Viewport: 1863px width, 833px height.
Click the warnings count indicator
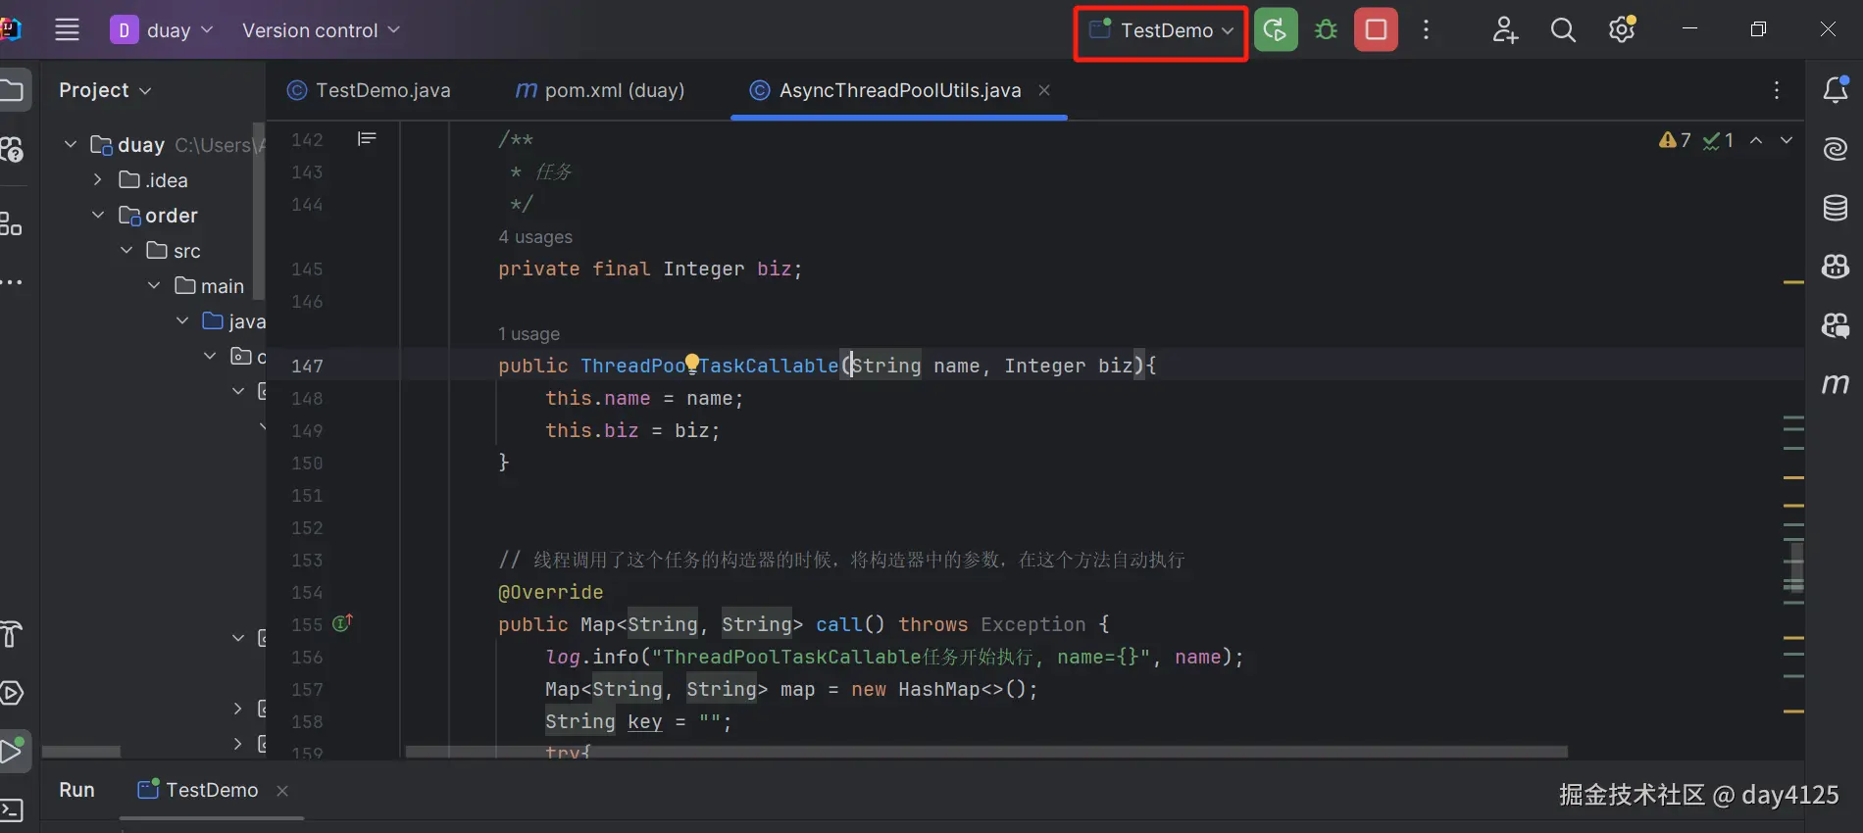coord(1675,140)
